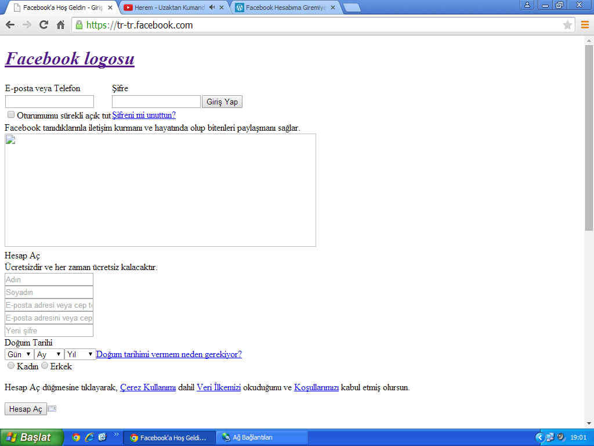Select the 'Kadın' radio button
The height and width of the screenshot is (446, 594).
(10, 366)
